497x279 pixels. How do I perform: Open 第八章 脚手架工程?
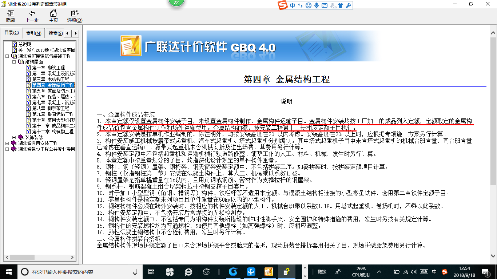51,108
